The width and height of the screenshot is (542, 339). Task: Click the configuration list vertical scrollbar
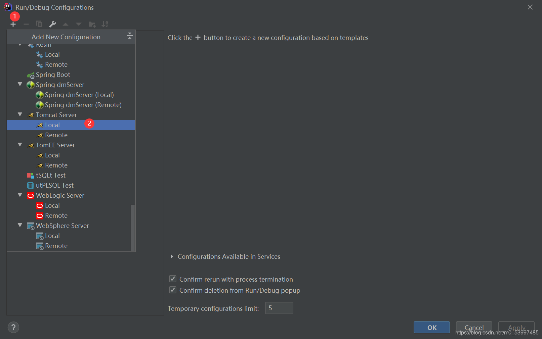tap(132, 228)
